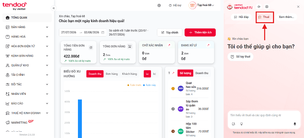Select Doanh thu toggle in top products
The width and height of the screenshot is (304, 138).
click(x=202, y=73)
